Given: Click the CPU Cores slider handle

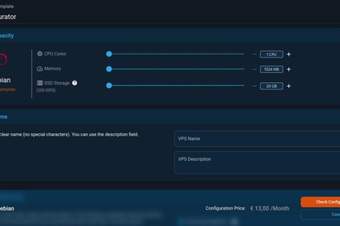Looking at the screenshot, I should click(x=109, y=54).
